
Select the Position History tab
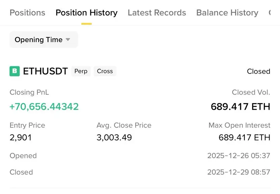point(87,13)
